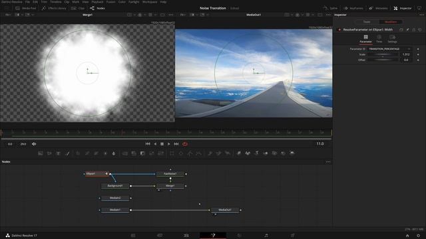The image size is (426, 239).
Task: Adjust the Offset slider
Action: point(383,60)
